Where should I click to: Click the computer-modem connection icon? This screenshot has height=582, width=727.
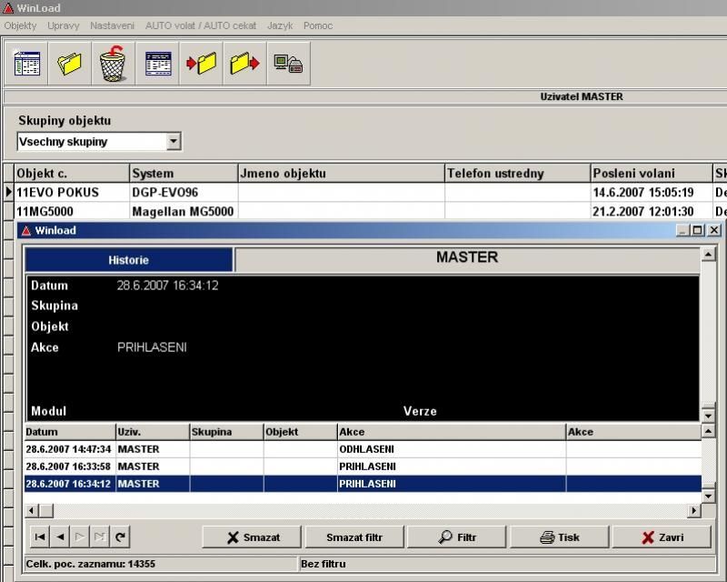pos(288,64)
